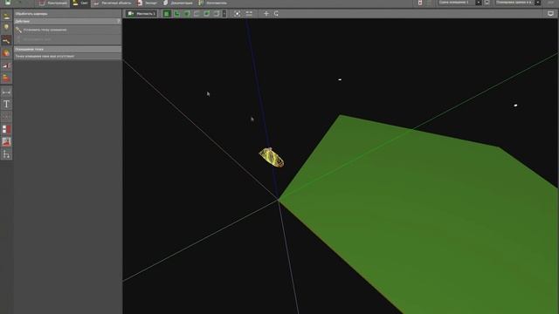Switch to the greyed right view icon
The image size is (559, 314).
[x=217, y=14]
